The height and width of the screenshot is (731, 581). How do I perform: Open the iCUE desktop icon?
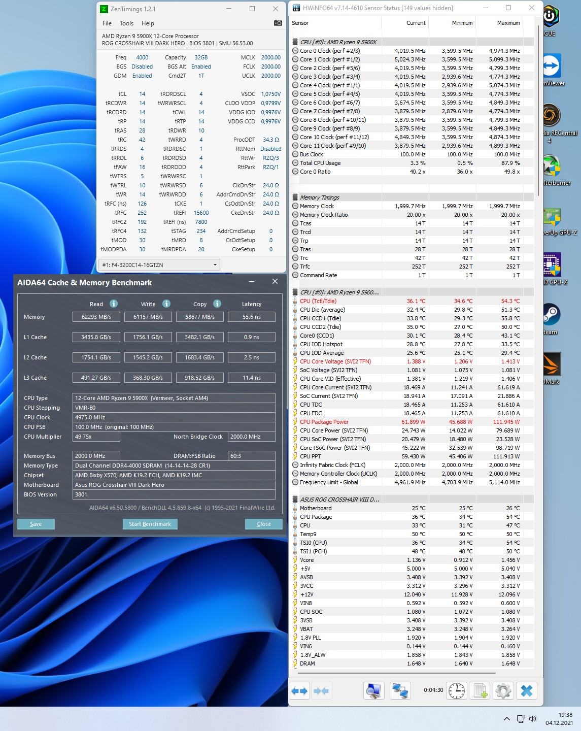[551, 20]
